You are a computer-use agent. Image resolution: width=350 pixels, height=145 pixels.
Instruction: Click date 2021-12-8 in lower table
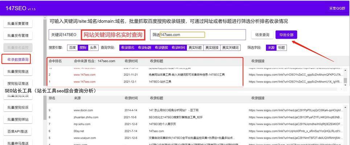tap(131, 124)
